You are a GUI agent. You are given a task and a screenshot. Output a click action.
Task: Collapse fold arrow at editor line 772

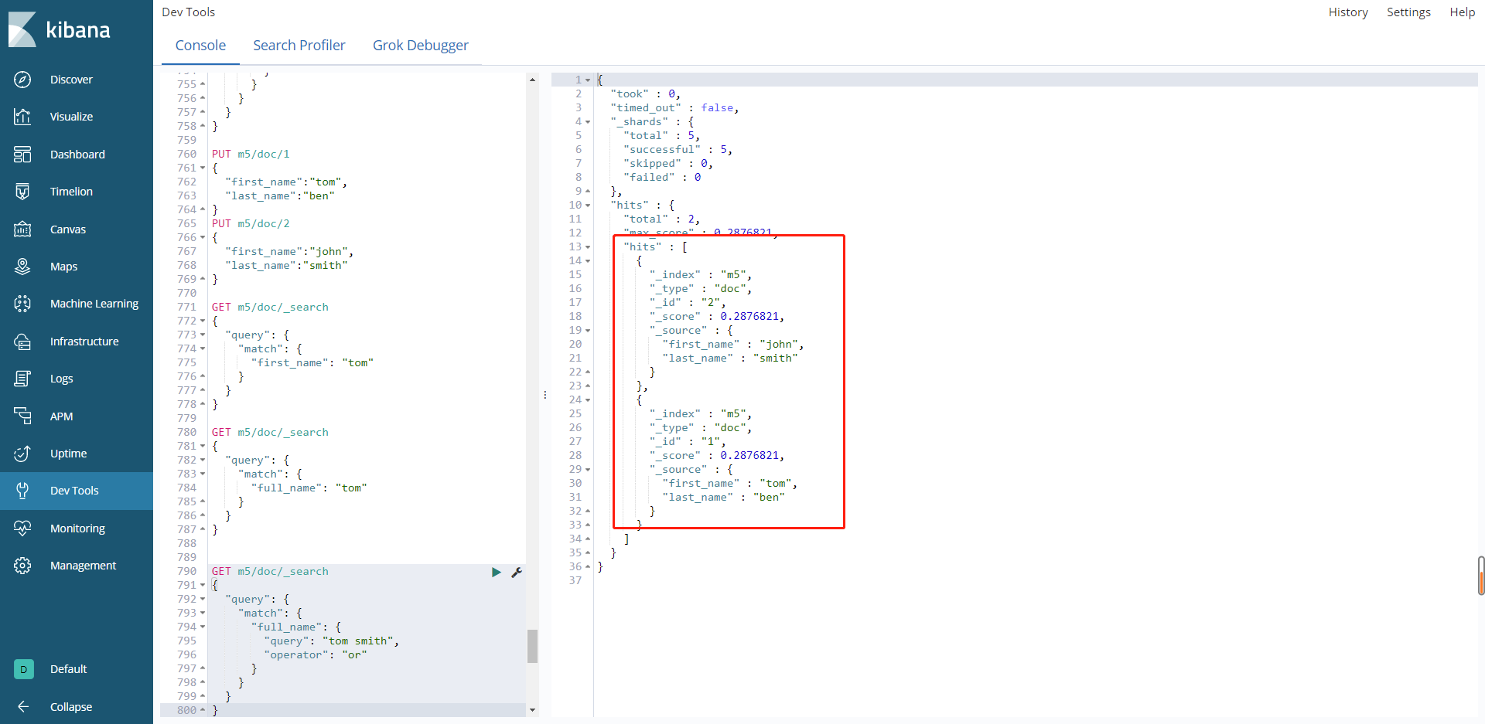203,321
